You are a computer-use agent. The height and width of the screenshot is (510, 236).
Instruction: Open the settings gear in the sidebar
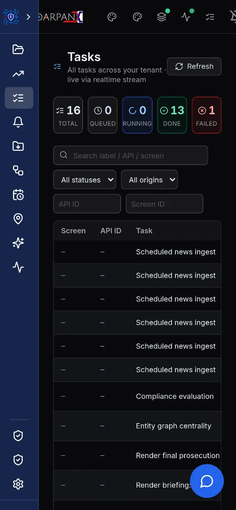(x=18, y=484)
